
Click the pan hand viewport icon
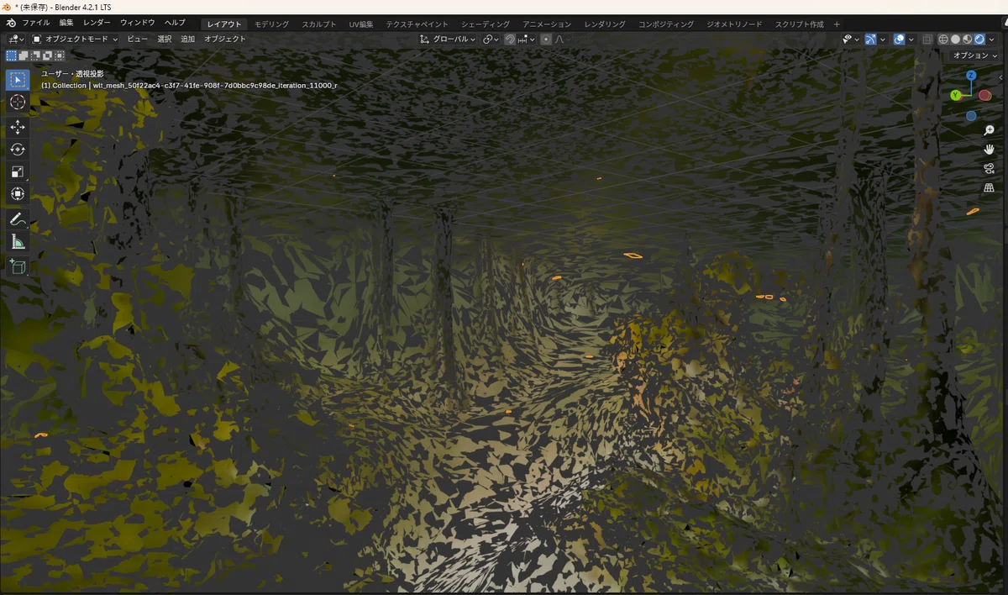pyautogui.click(x=989, y=150)
